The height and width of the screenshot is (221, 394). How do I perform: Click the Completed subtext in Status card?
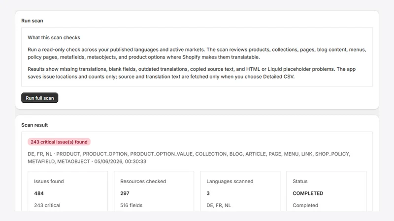tap(305, 205)
